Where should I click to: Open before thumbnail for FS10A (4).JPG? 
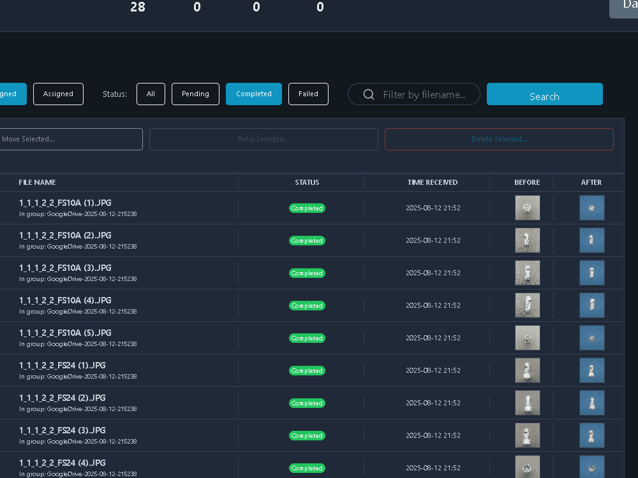[528, 305]
